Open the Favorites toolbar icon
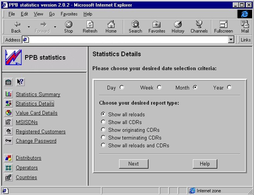 (157, 24)
